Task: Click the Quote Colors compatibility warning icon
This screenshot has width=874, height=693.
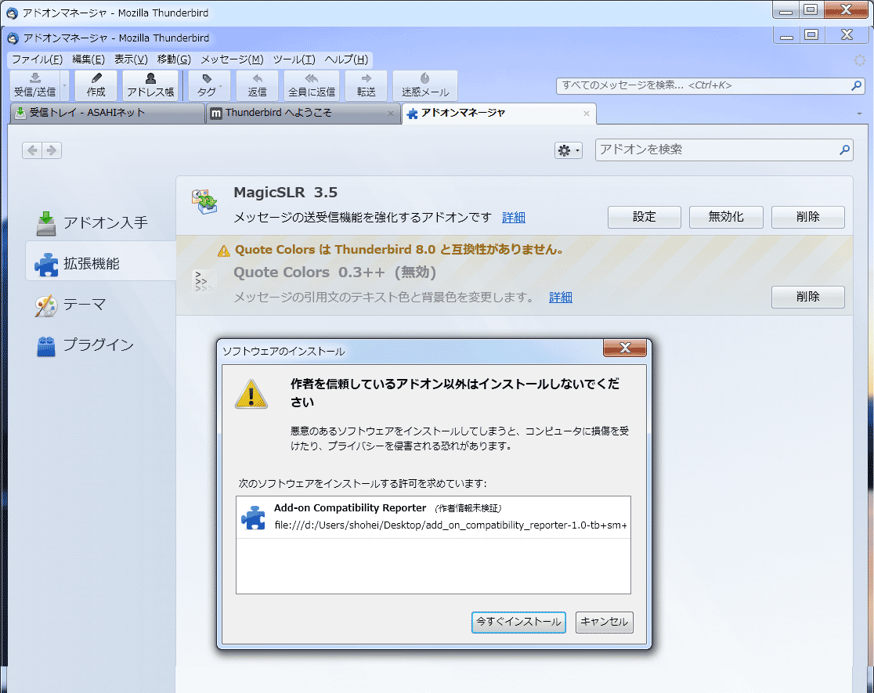Action: [223, 251]
